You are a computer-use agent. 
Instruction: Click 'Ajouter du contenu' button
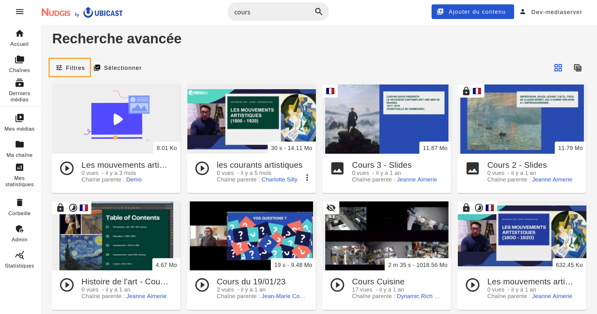(473, 12)
